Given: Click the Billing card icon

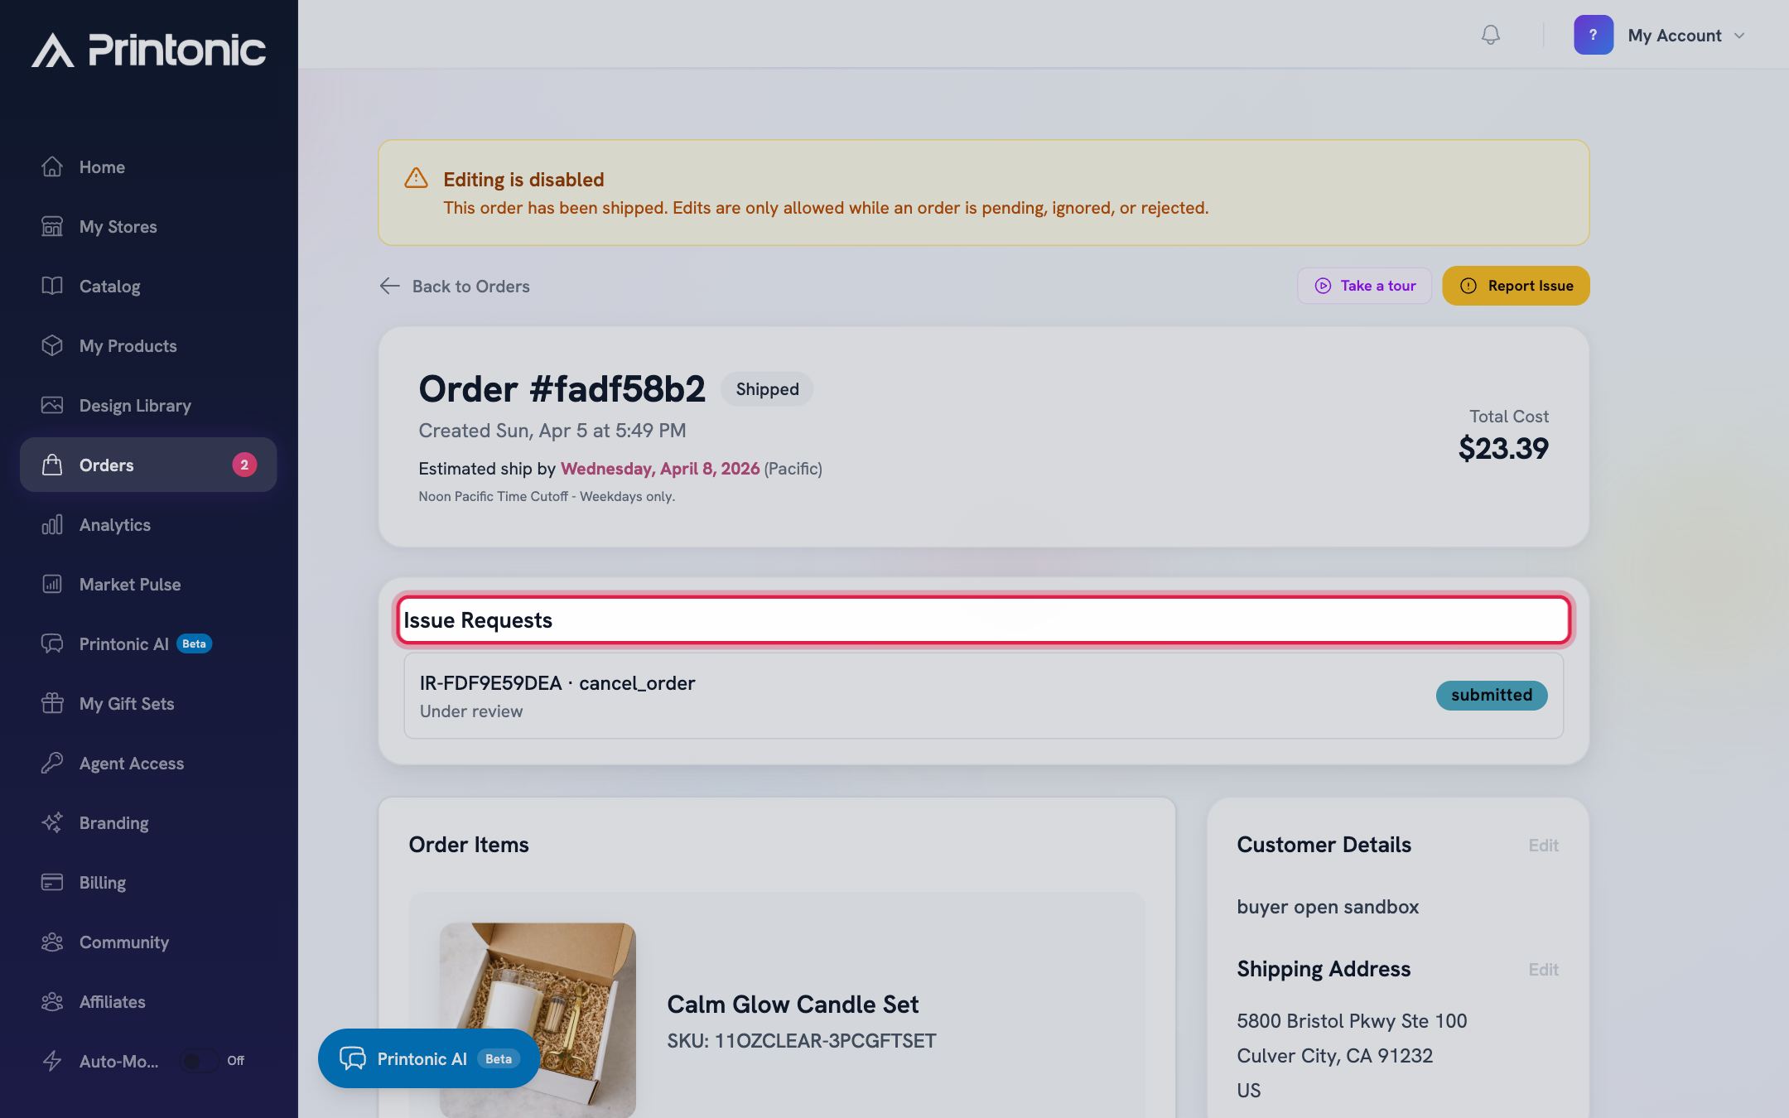Looking at the screenshot, I should [52, 882].
